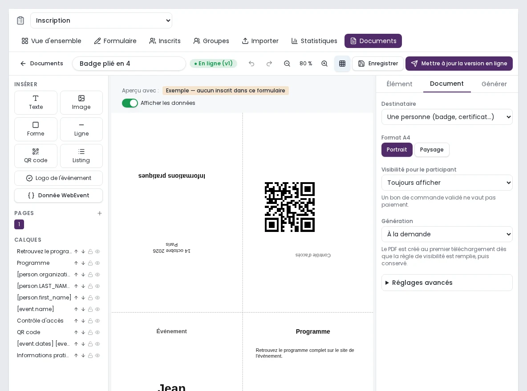
Task: Click the form clipboard icon
Action: click(x=20, y=20)
